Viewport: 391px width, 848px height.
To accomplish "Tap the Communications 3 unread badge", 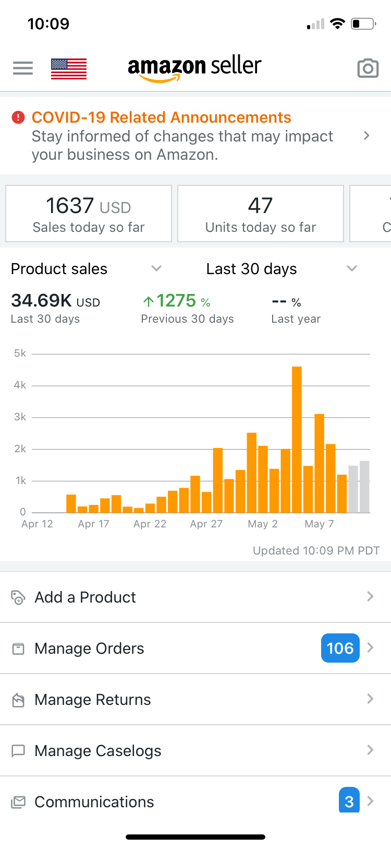I will 349,801.
